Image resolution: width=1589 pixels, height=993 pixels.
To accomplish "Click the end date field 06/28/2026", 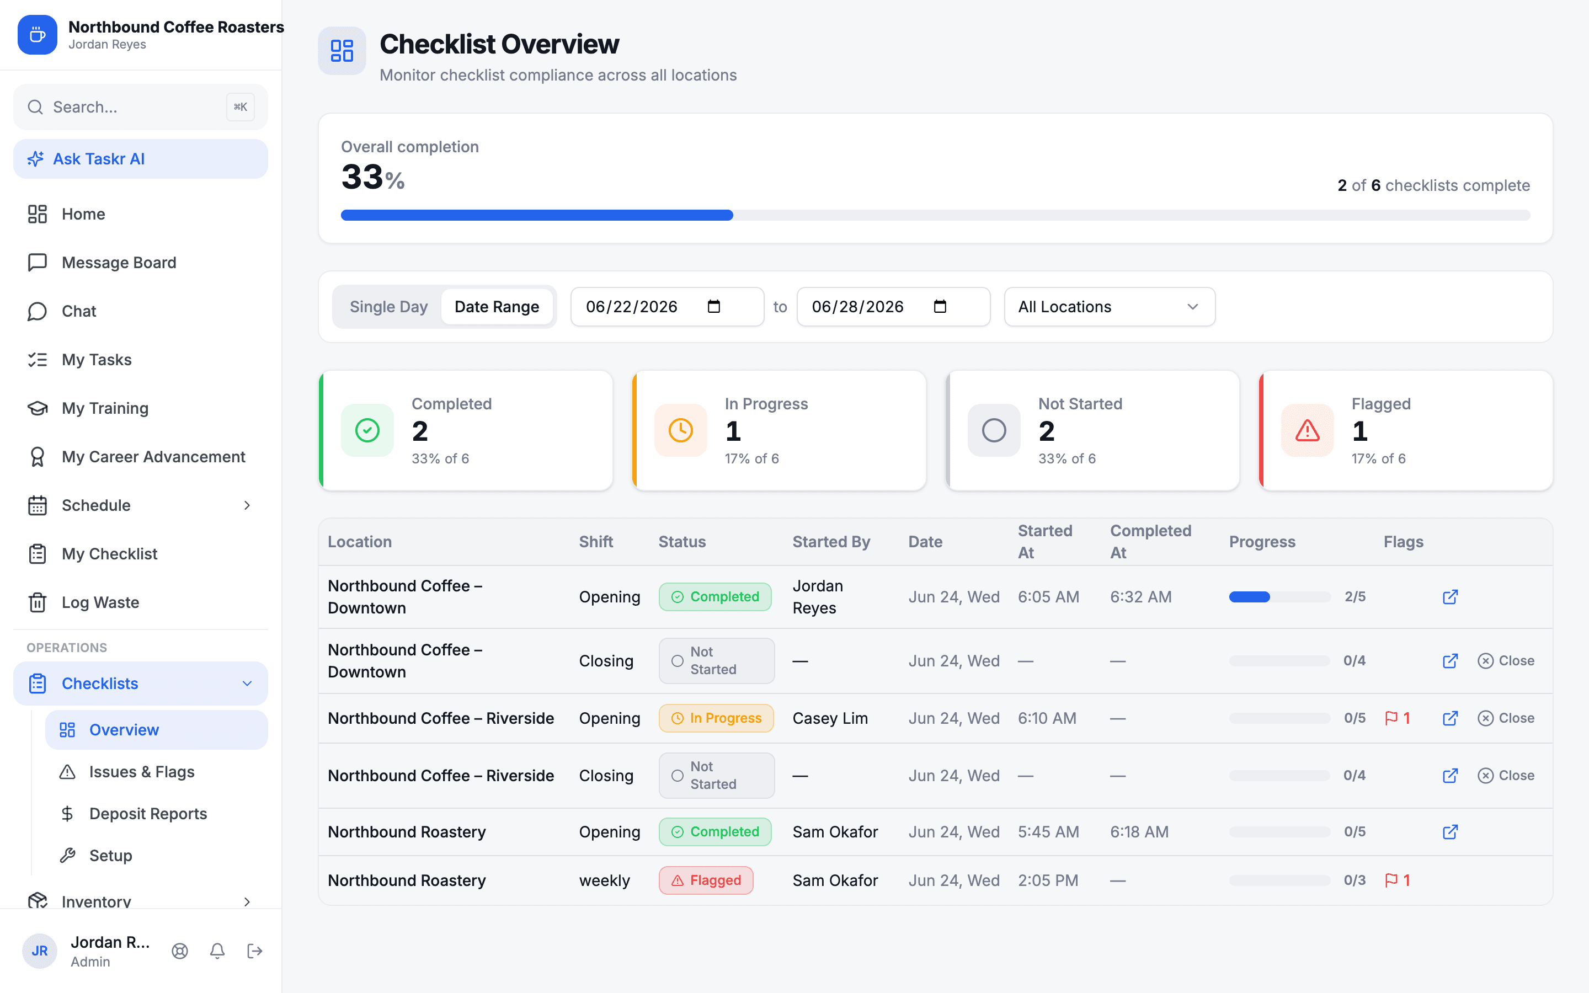I will click(x=893, y=307).
